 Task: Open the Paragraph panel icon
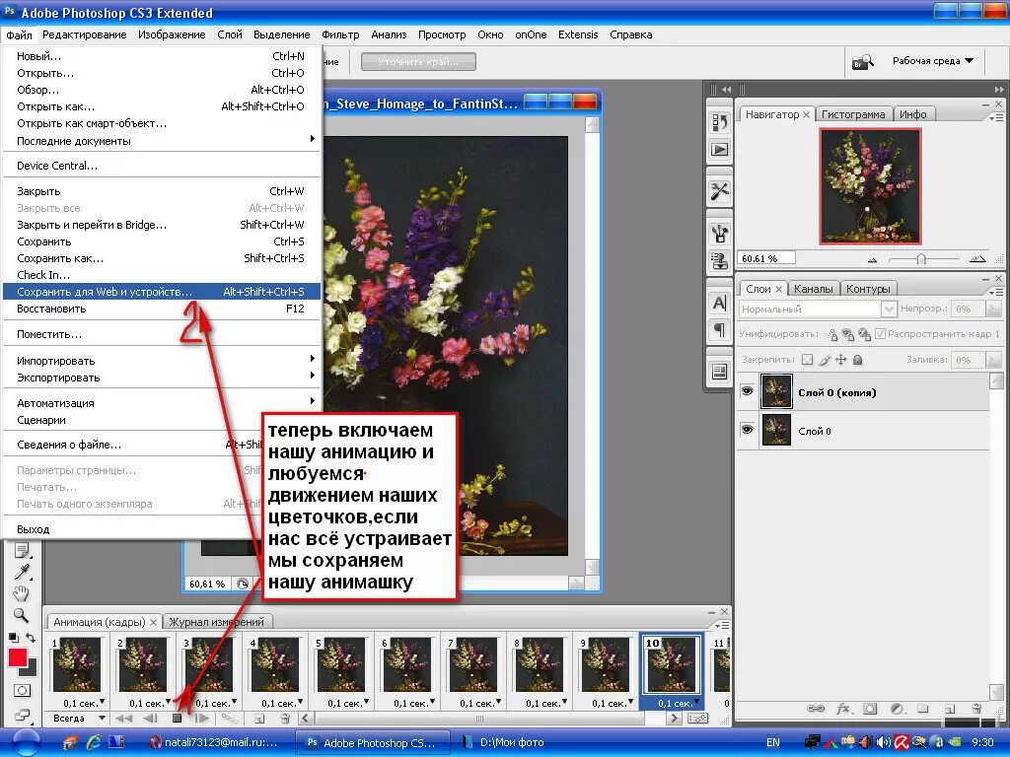(719, 330)
